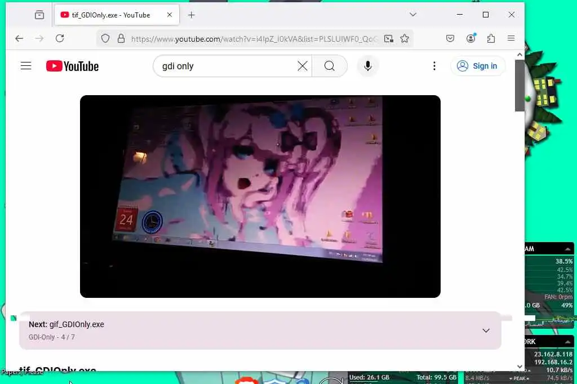
Task: Click the video player to pause
Action: point(260,197)
